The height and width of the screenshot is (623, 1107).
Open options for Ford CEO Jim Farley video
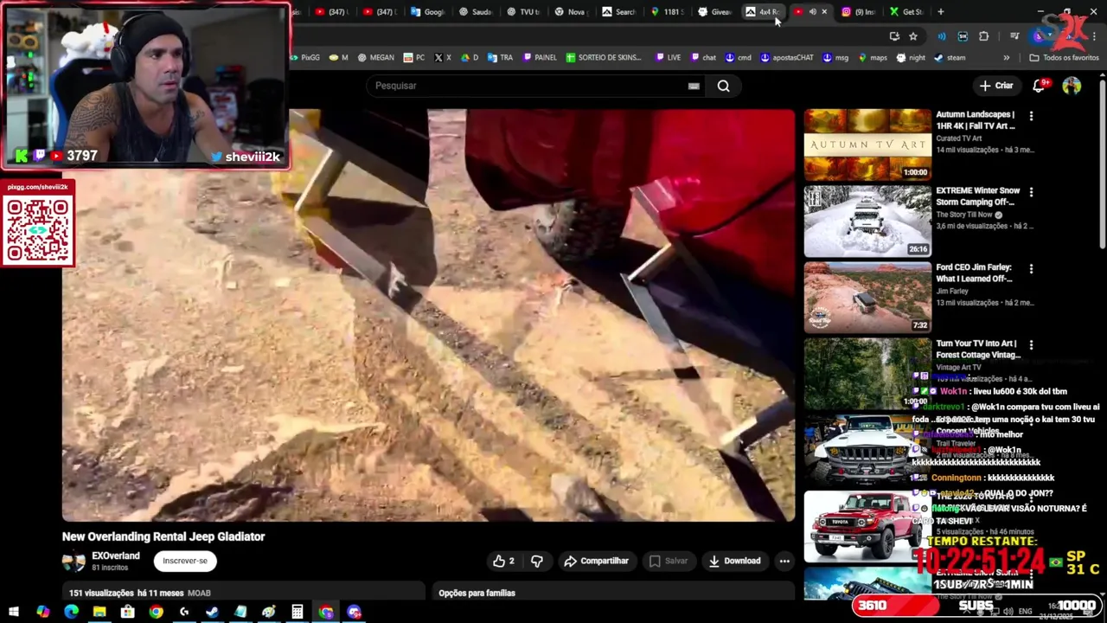pos(1031,269)
